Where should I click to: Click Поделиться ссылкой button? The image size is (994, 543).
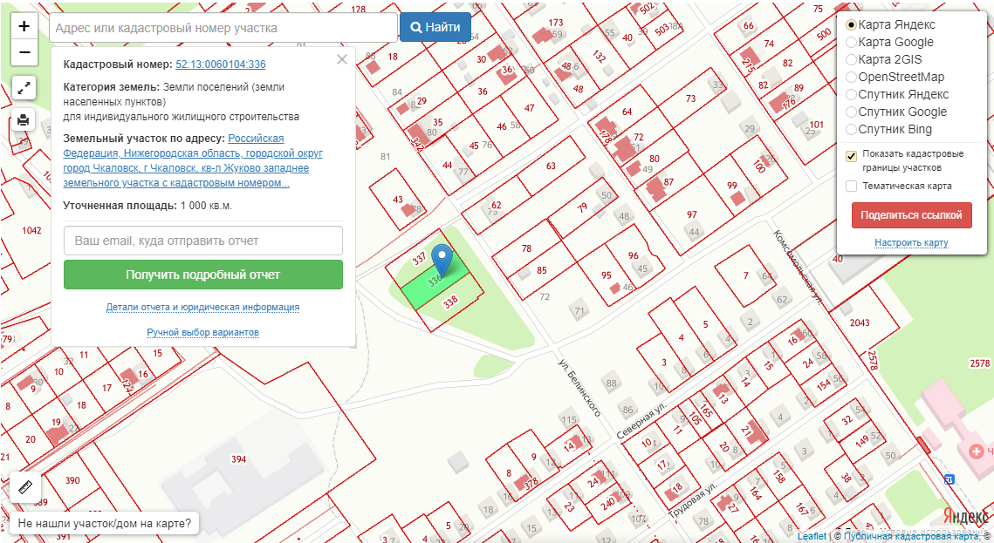[x=911, y=215]
